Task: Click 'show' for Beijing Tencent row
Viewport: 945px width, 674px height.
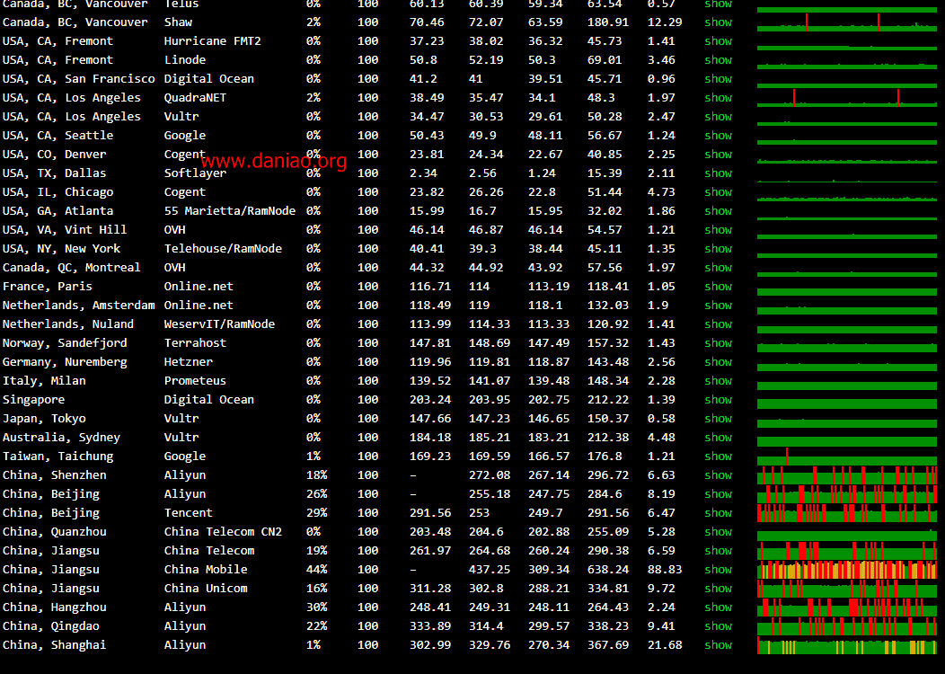Action: click(719, 513)
